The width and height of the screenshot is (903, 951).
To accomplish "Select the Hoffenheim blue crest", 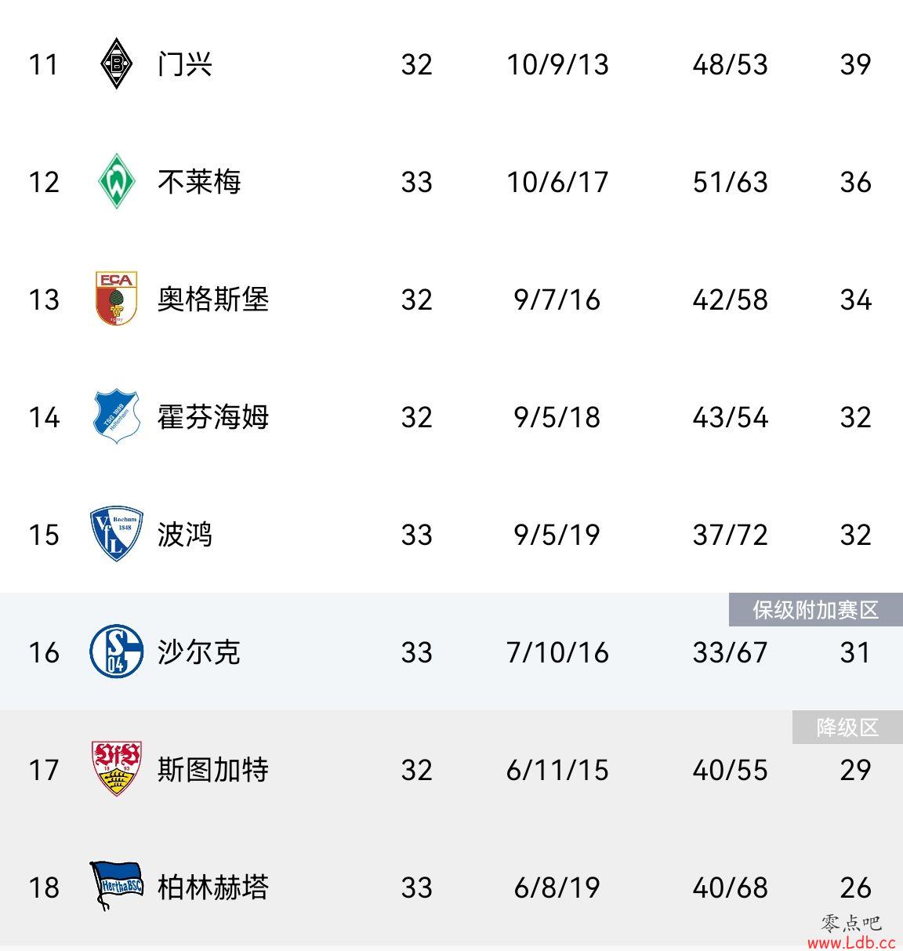I will (x=117, y=416).
